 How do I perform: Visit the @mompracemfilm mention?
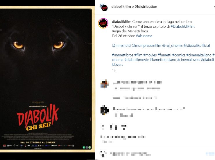(146, 45)
